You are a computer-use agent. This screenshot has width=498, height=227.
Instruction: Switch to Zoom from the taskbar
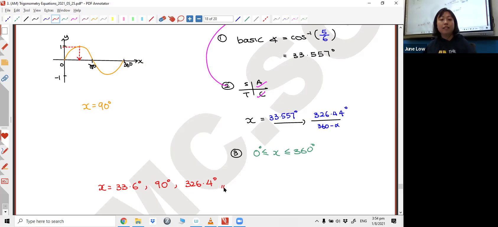(240, 221)
